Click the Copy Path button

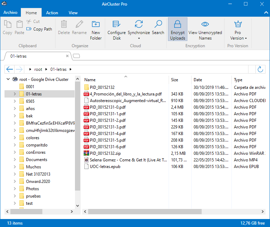pyautogui.click(x=40, y=29)
